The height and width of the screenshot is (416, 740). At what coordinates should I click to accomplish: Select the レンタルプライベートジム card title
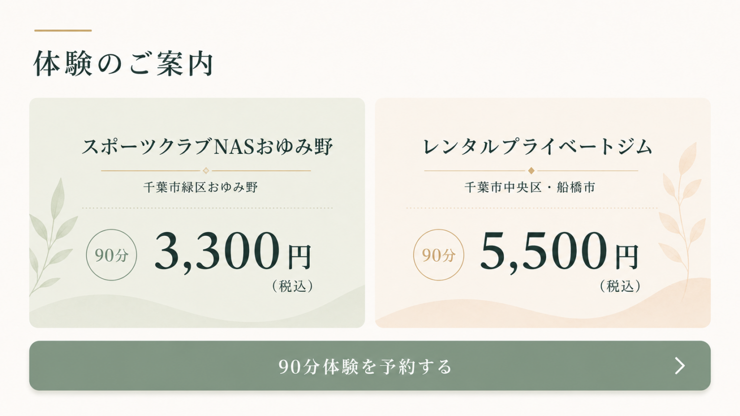[x=538, y=147]
